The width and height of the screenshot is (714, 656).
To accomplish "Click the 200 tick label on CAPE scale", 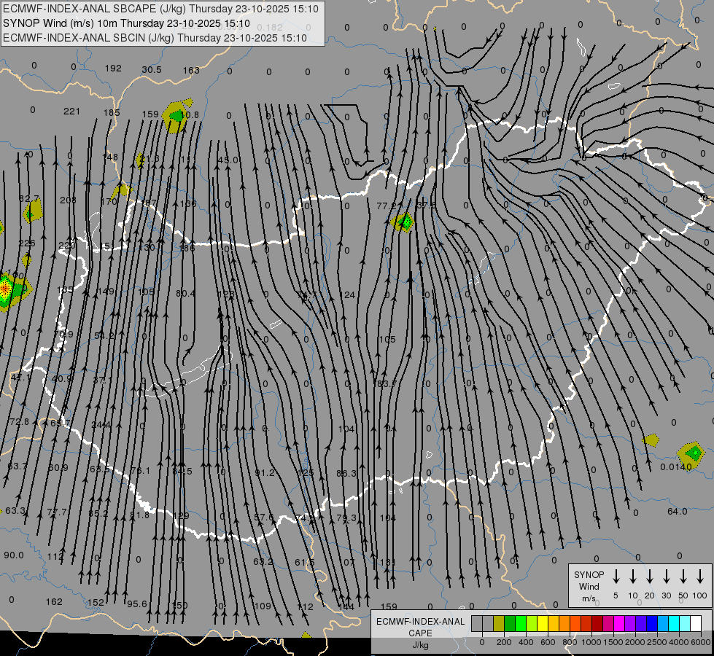I will (x=504, y=642).
